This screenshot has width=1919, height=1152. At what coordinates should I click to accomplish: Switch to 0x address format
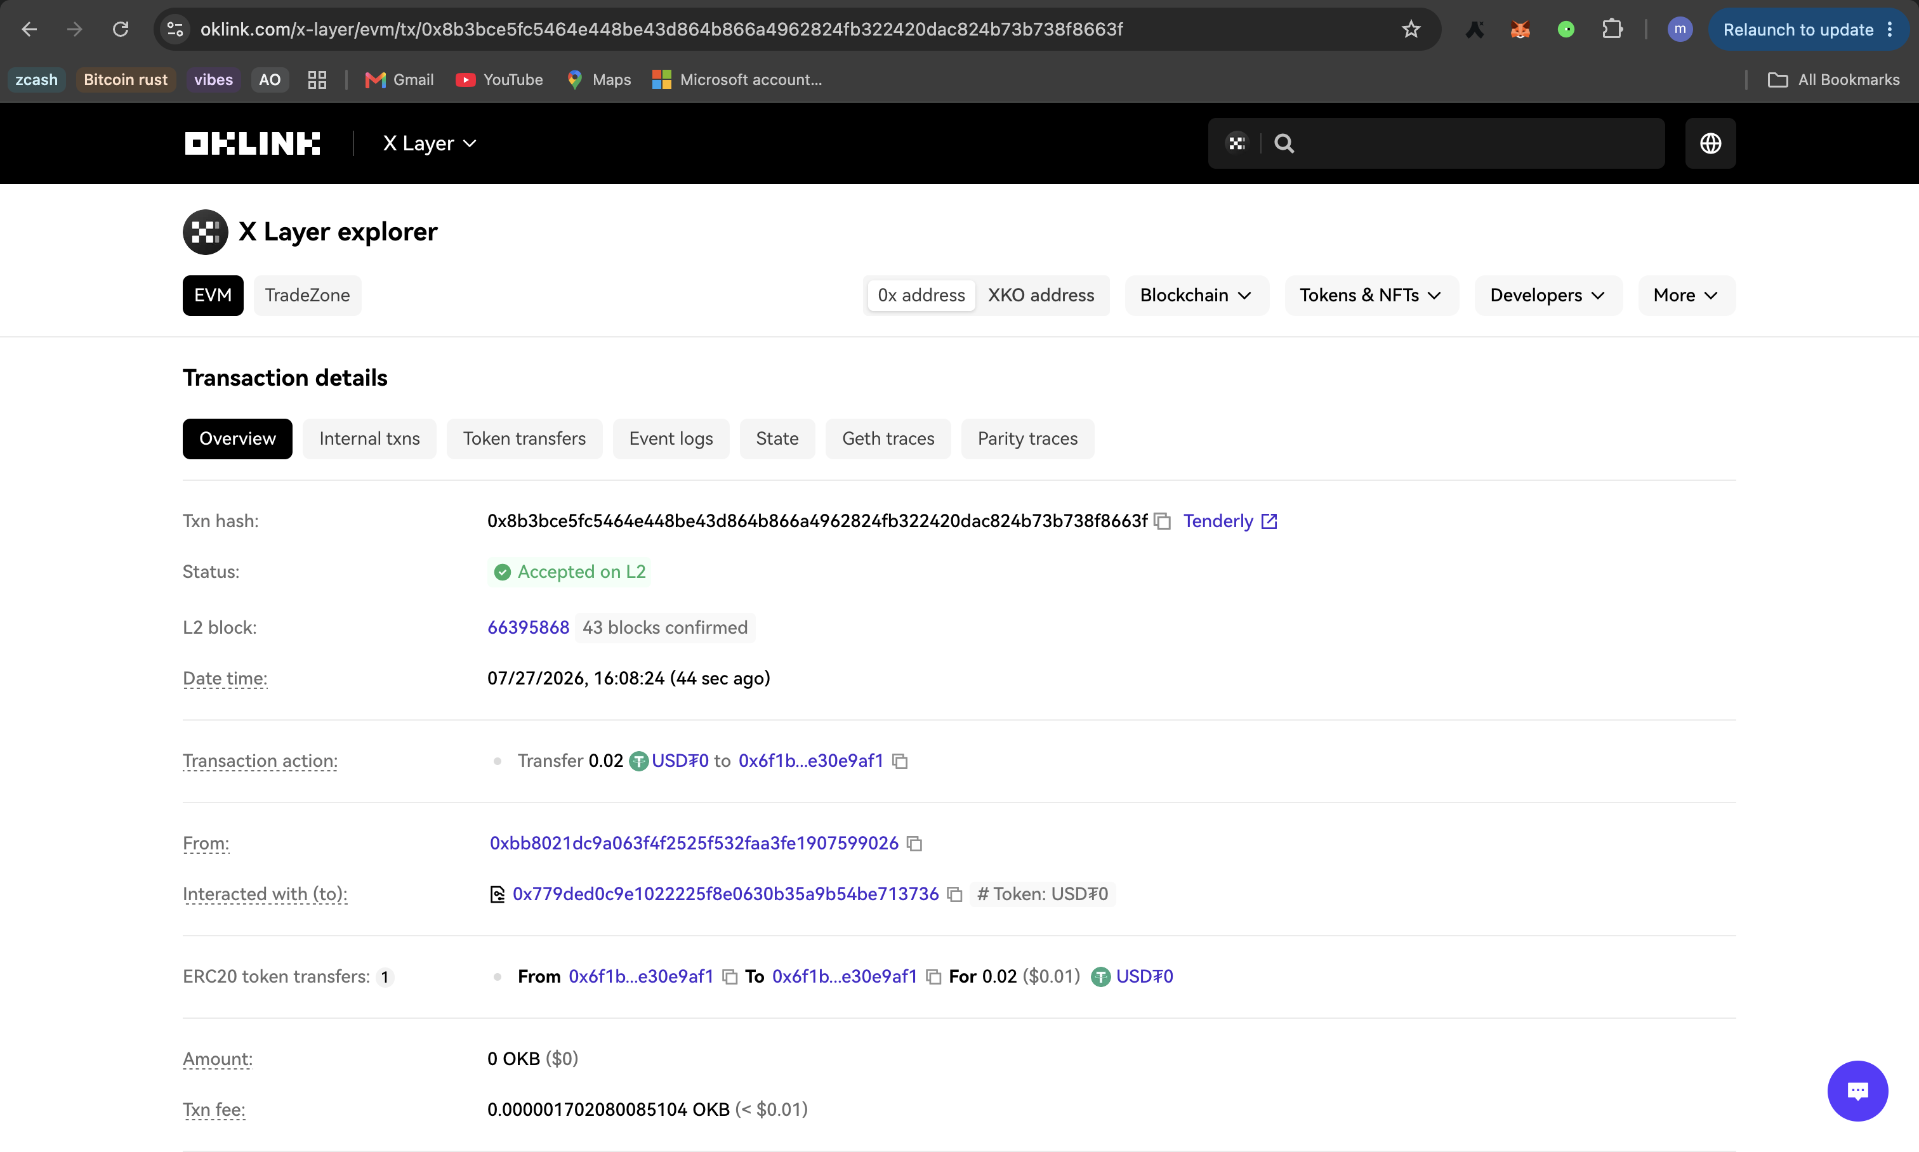(921, 295)
